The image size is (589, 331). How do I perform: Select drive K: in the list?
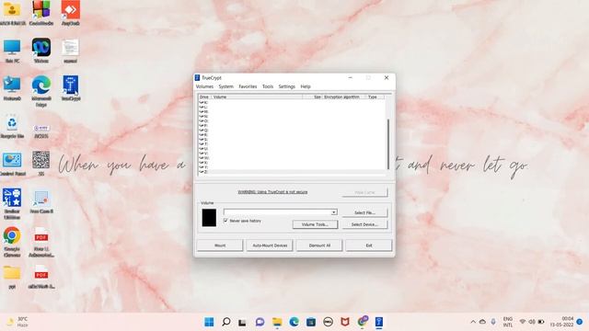coord(292,102)
